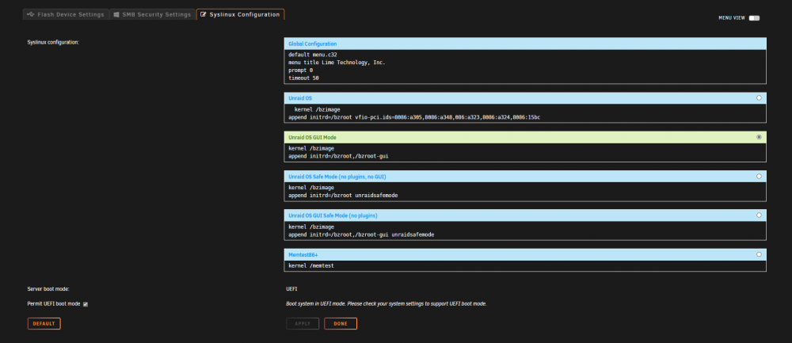The width and height of the screenshot is (792, 343).
Task: Edit the Unraid OS kernel append text area
Action: (525, 113)
